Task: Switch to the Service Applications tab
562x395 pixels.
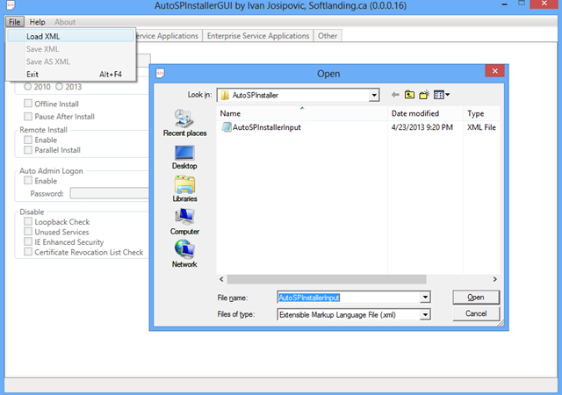Action: click(167, 36)
